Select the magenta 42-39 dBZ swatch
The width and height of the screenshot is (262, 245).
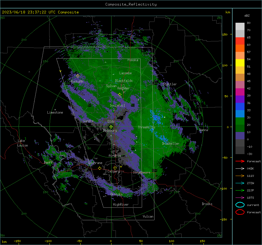click(240, 92)
